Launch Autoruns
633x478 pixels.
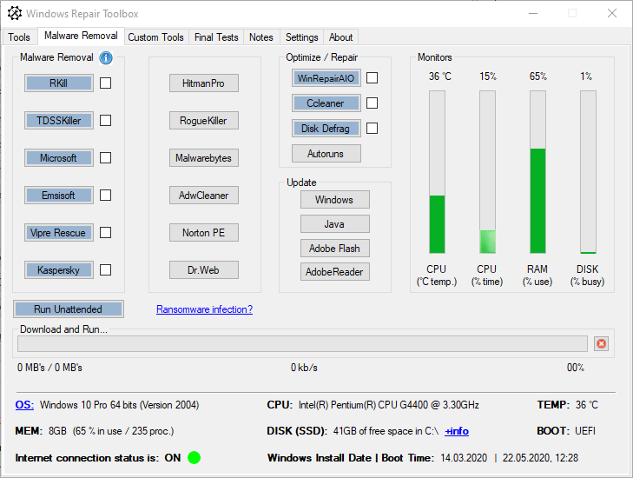coord(326,154)
